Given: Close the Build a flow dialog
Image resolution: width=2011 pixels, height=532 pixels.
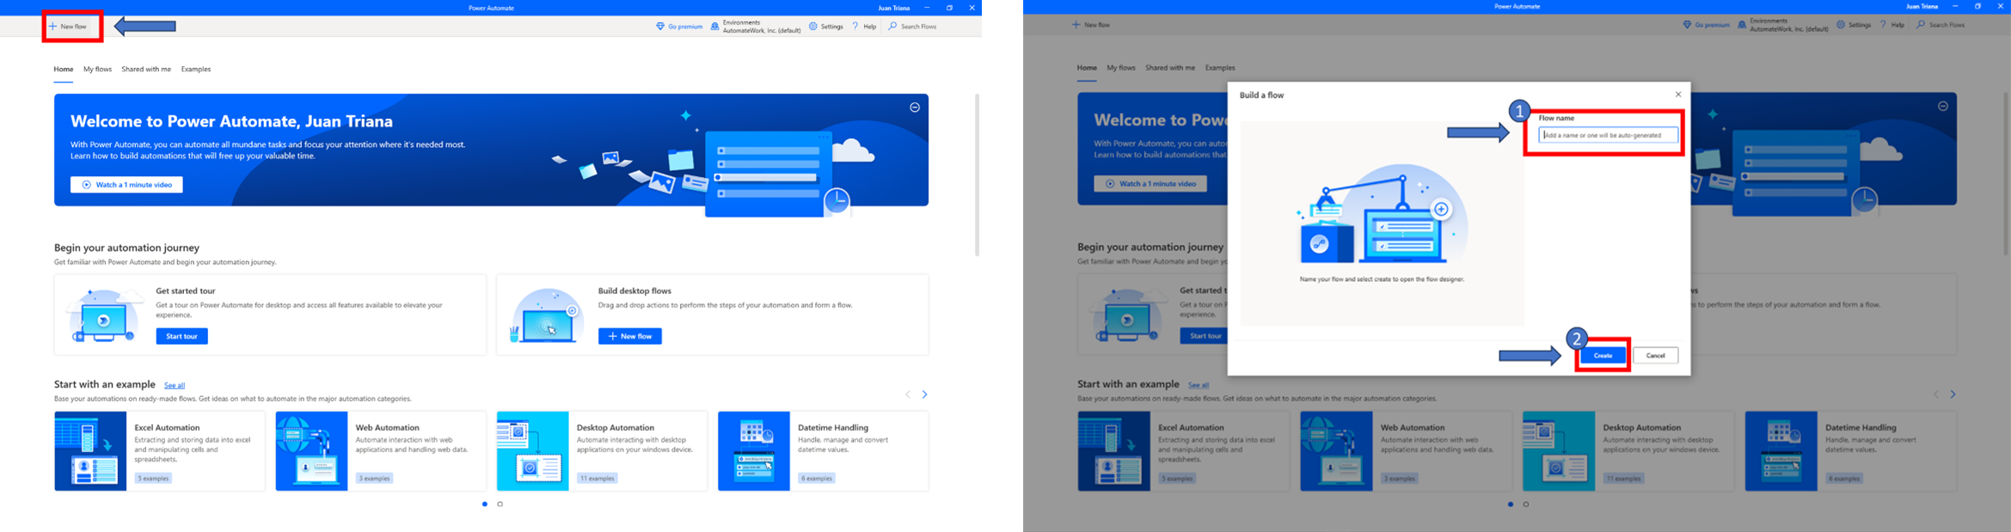Looking at the screenshot, I should coord(1678,95).
